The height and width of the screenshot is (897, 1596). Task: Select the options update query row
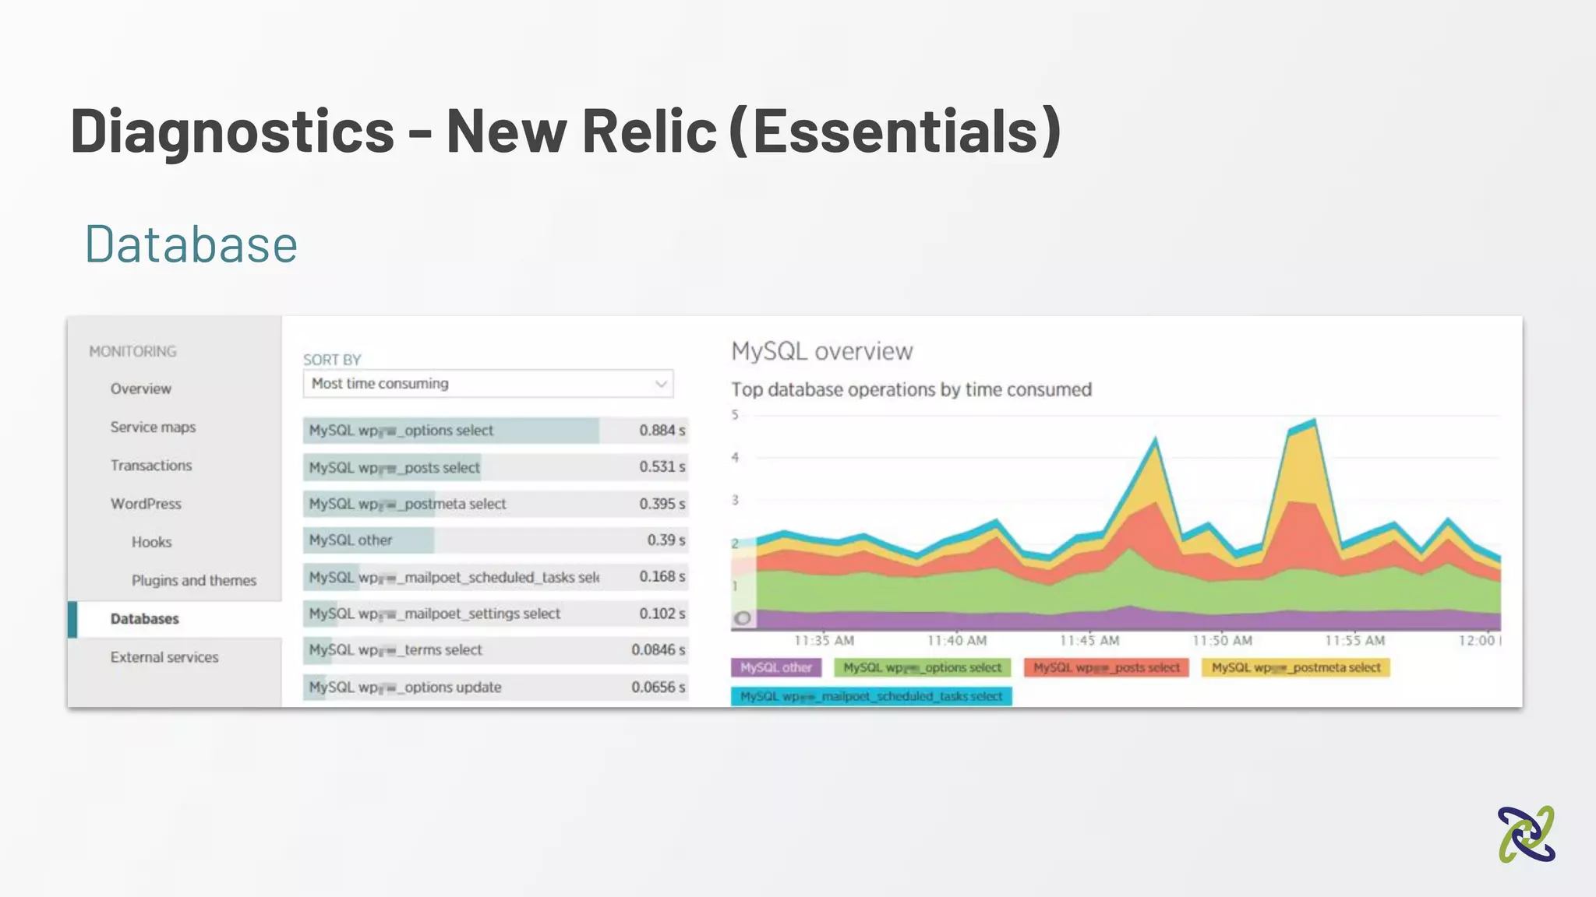click(x=496, y=687)
